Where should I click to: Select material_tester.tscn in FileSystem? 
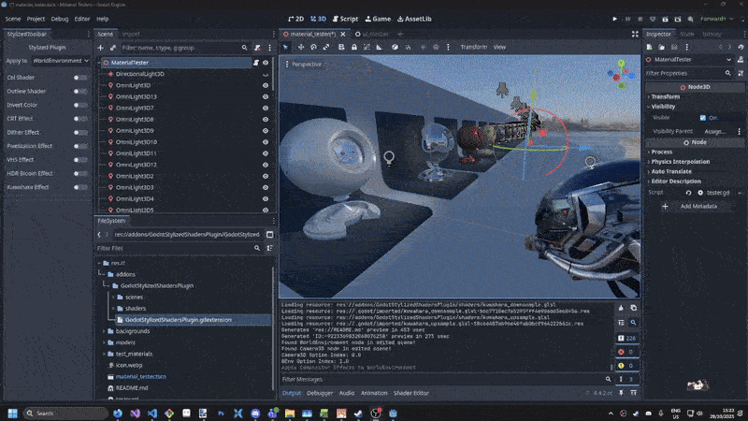[141, 377]
